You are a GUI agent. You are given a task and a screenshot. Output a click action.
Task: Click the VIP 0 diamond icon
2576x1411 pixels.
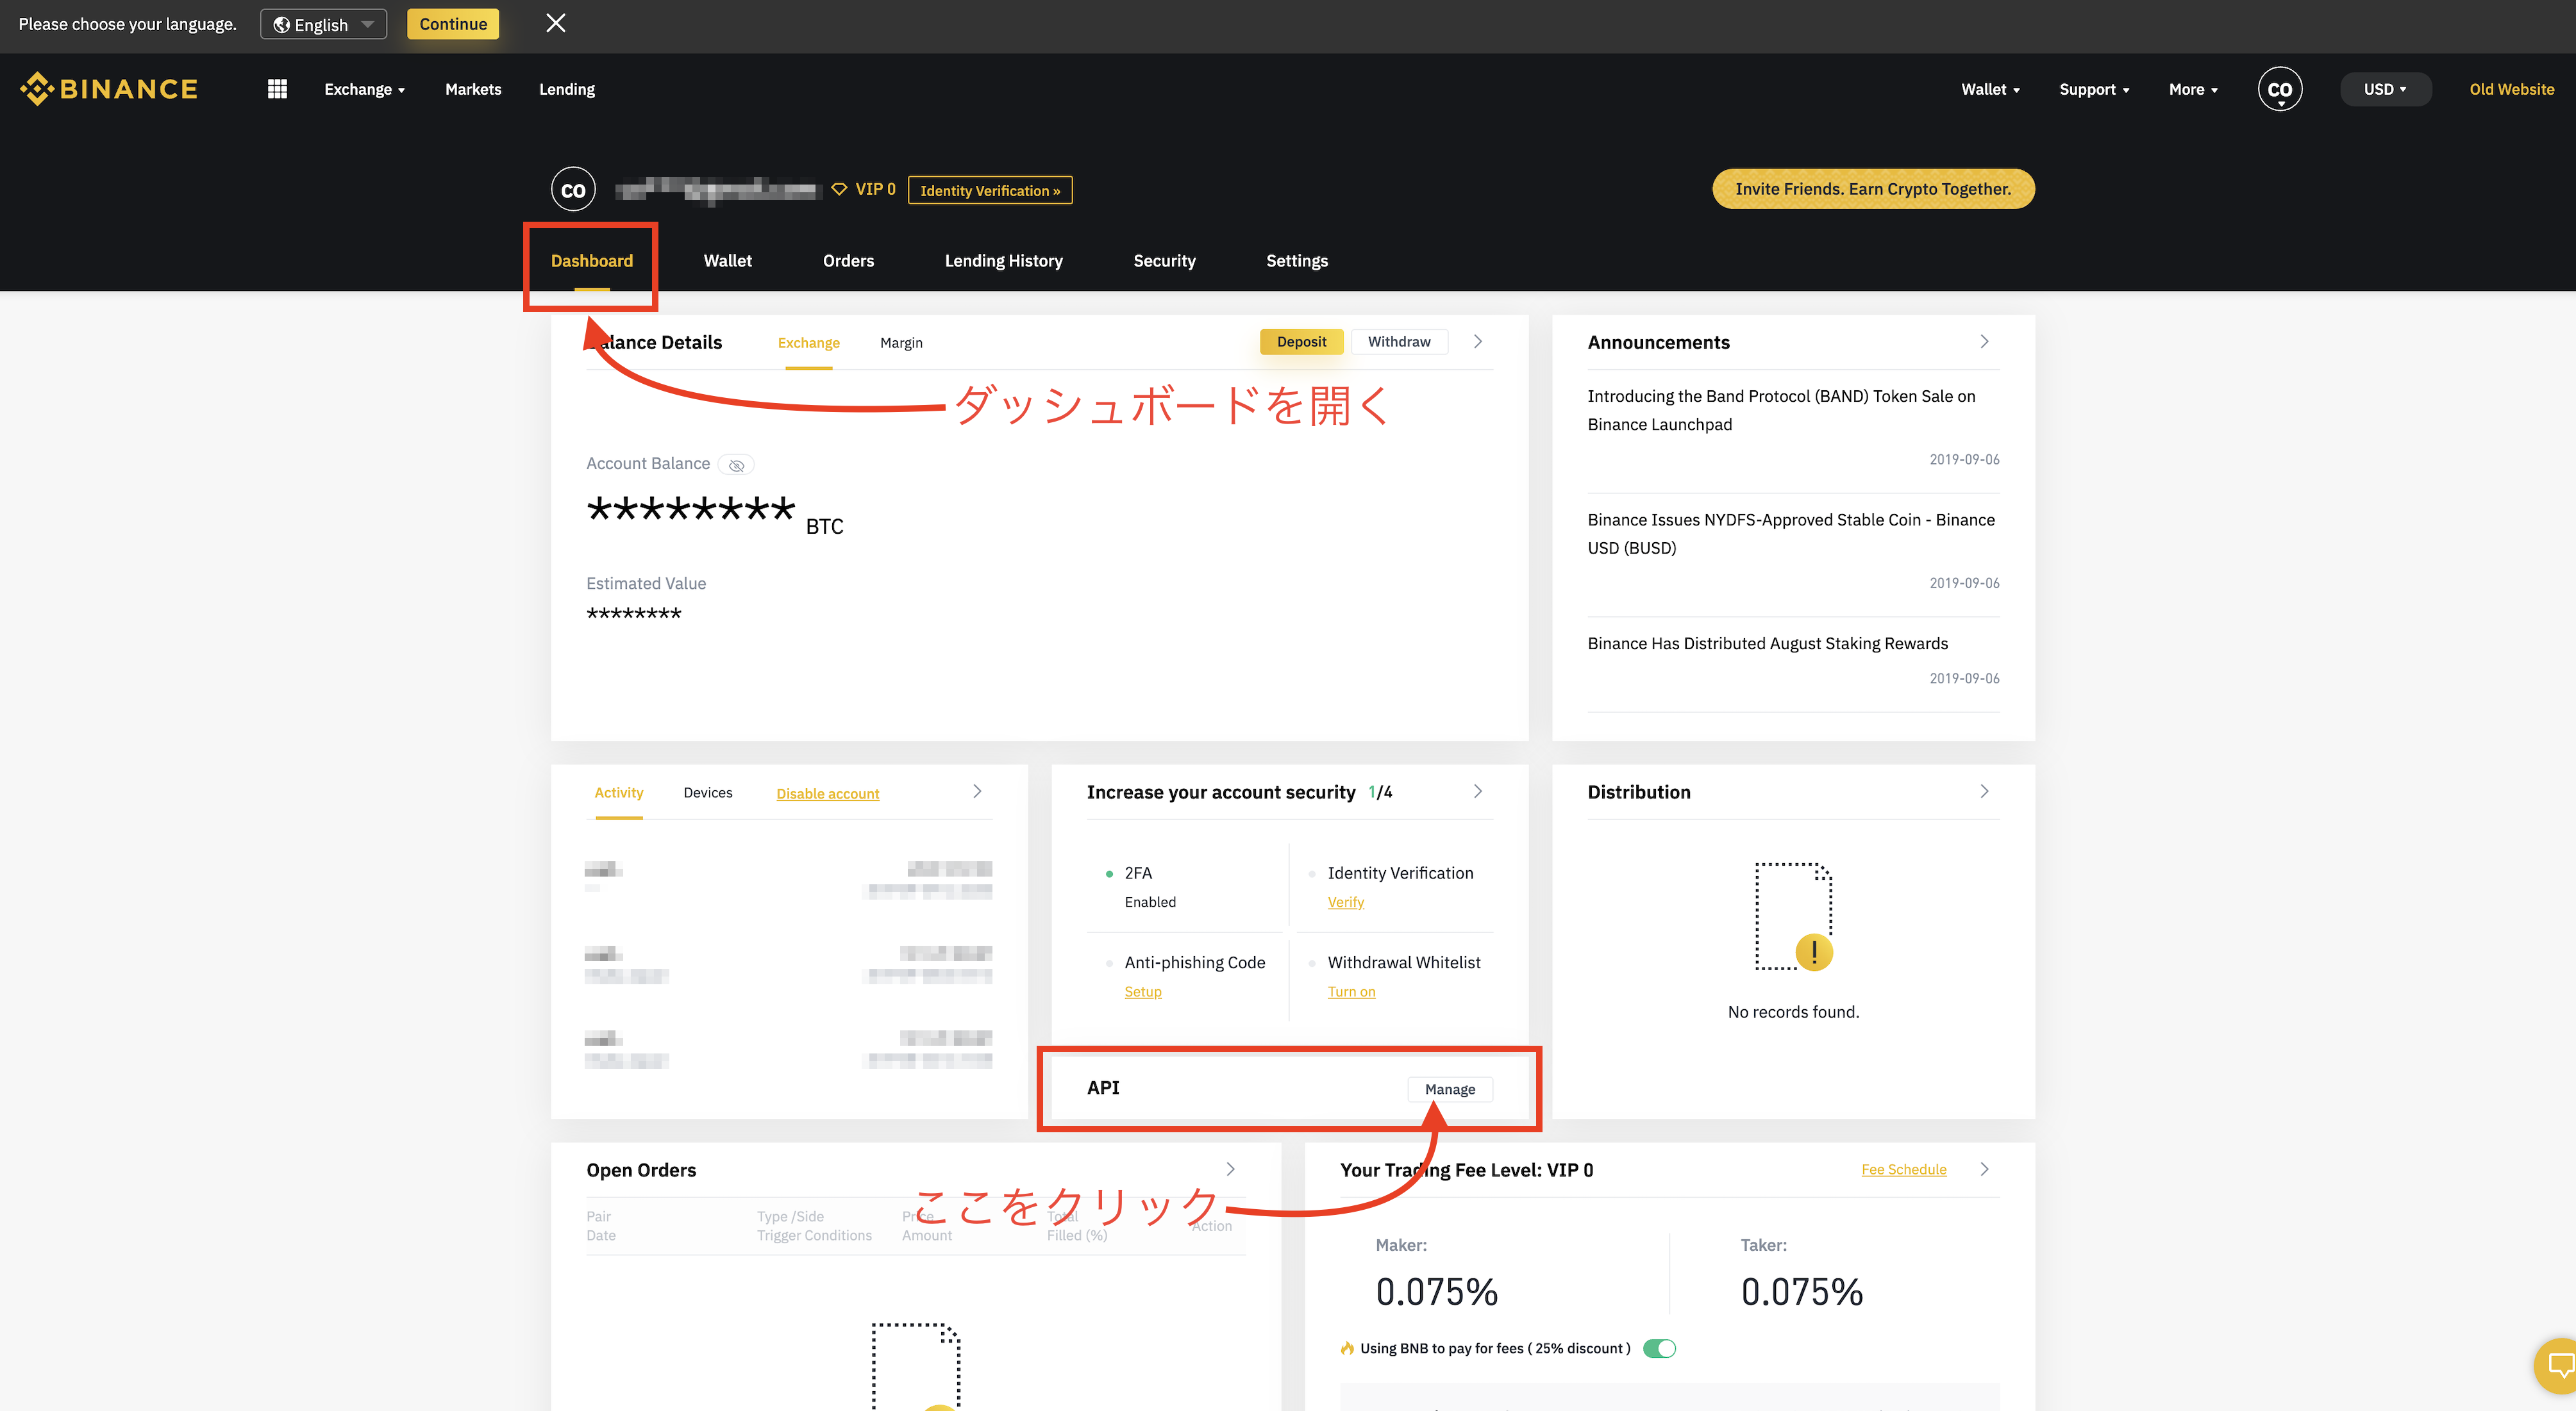pos(839,189)
